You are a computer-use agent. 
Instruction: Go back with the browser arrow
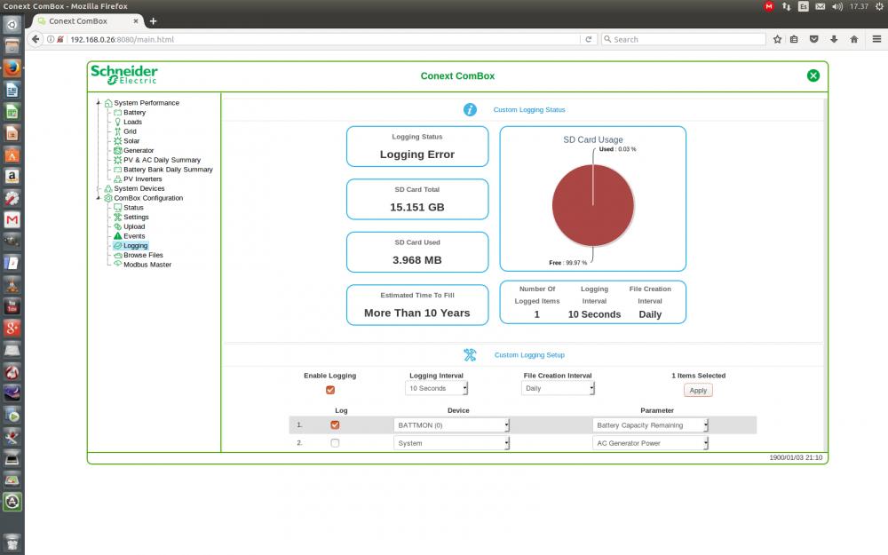36,39
